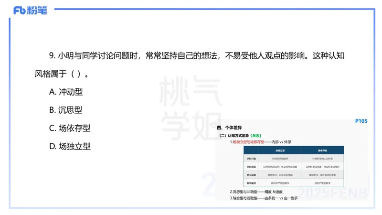
Task: Select option A. 冲动型
Action: pyautogui.click(x=66, y=92)
